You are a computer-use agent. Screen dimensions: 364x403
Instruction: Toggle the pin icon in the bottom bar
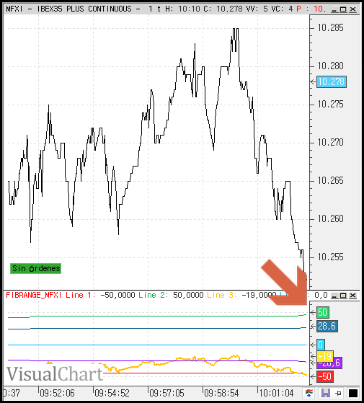point(339,393)
